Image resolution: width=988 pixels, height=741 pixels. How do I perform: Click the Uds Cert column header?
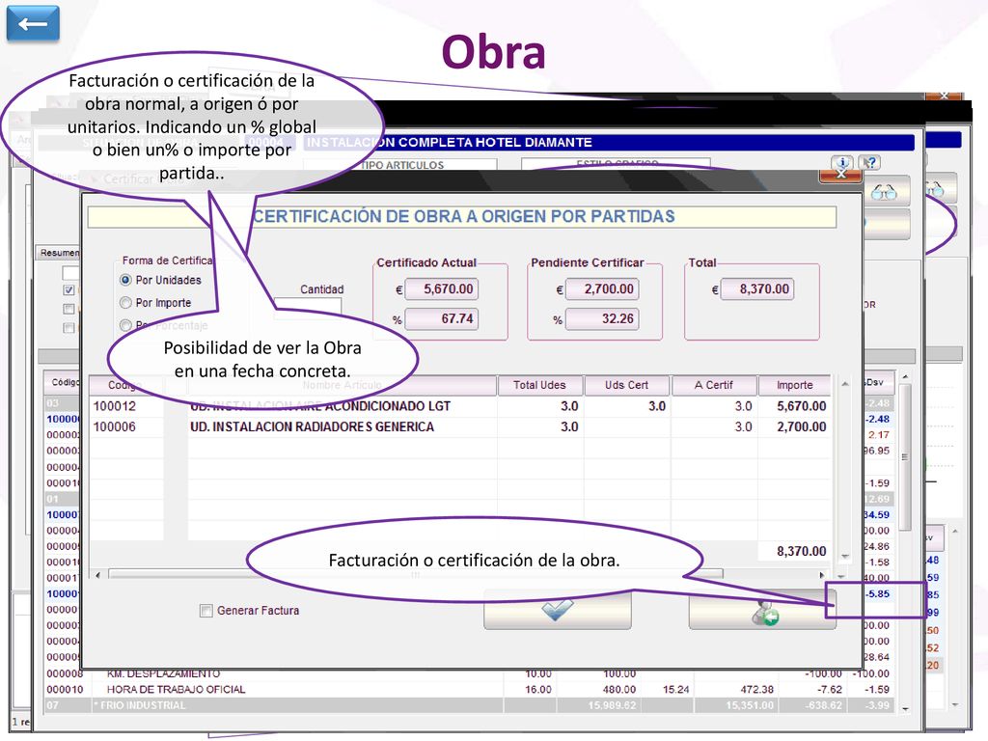point(626,385)
